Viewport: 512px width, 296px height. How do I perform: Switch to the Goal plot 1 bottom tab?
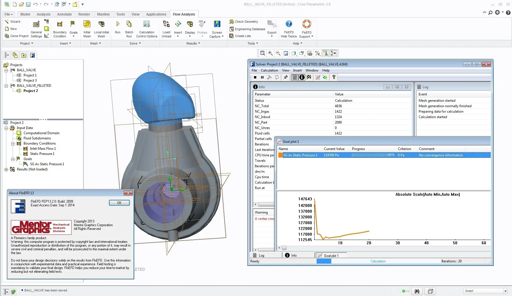click(331, 255)
